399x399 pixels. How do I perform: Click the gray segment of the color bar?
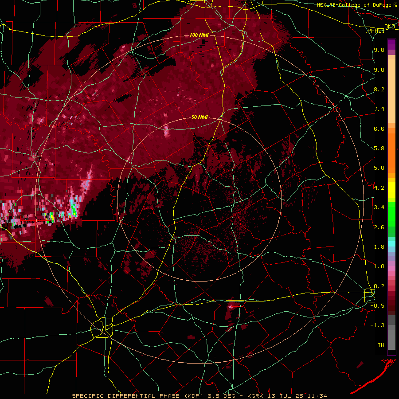[x=391, y=332]
